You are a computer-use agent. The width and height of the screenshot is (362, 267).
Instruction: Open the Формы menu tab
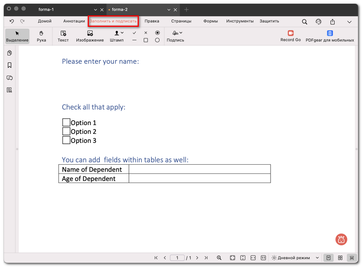[210, 21]
